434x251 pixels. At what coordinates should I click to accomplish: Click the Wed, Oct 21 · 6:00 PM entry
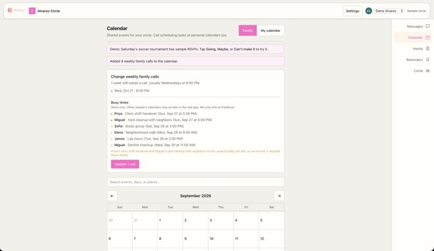132,90
